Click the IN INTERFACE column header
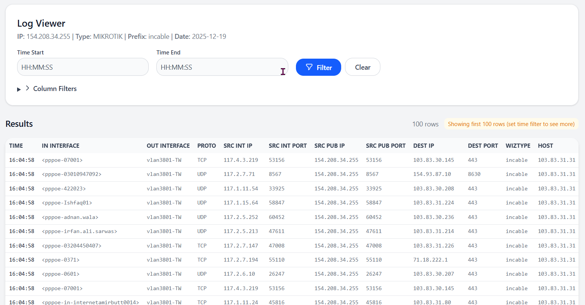 (60, 146)
